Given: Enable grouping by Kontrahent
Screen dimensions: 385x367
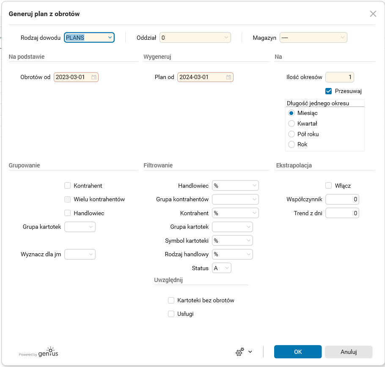Looking at the screenshot, I should (x=67, y=186).
